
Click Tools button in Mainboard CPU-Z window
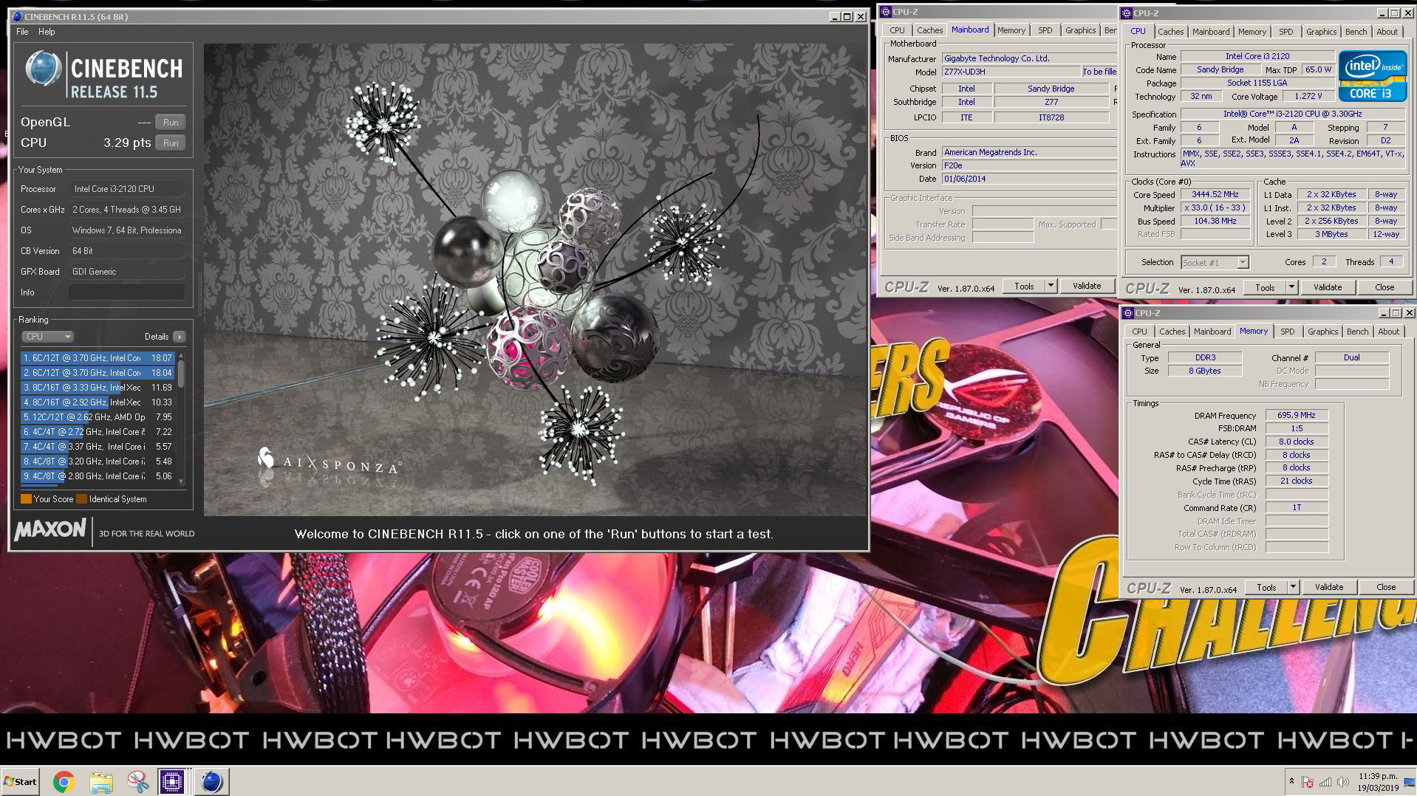pyautogui.click(x=1024, y=286)
